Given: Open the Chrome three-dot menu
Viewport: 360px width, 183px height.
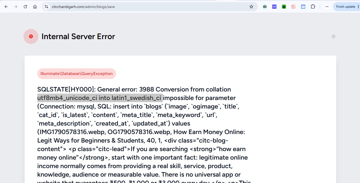Looking at the screenshot, I should 358,7.
